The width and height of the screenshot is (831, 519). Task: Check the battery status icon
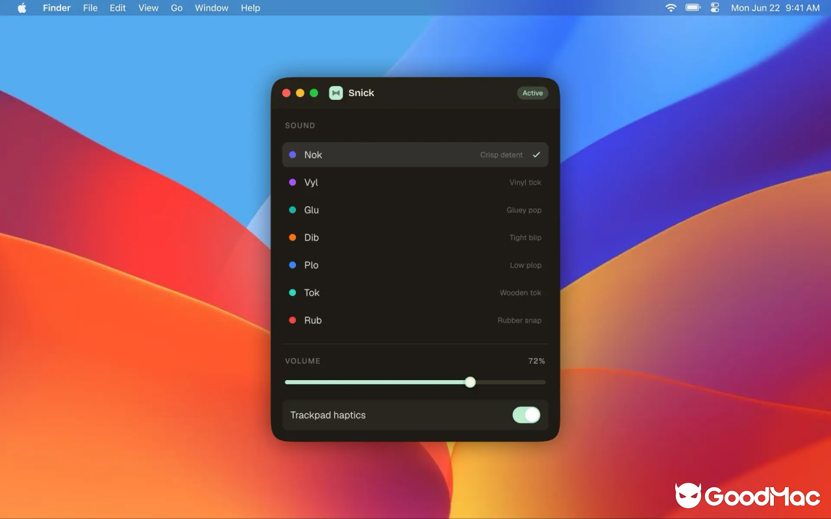click(x=693, y=8)
